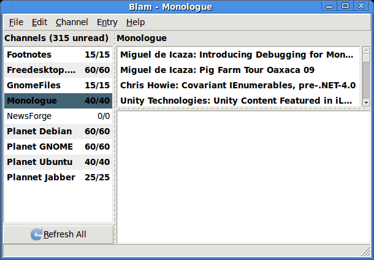
Task: Select the GnomeFiles channel
Action: pos(58,85)
